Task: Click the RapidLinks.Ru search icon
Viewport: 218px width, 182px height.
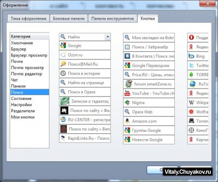Action: pos(63,138)
